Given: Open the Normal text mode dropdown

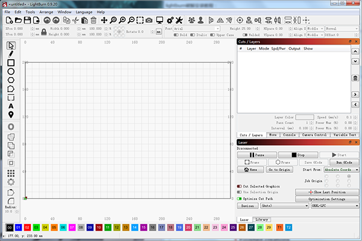Looking at the screenshot, I should coord(341,28).
